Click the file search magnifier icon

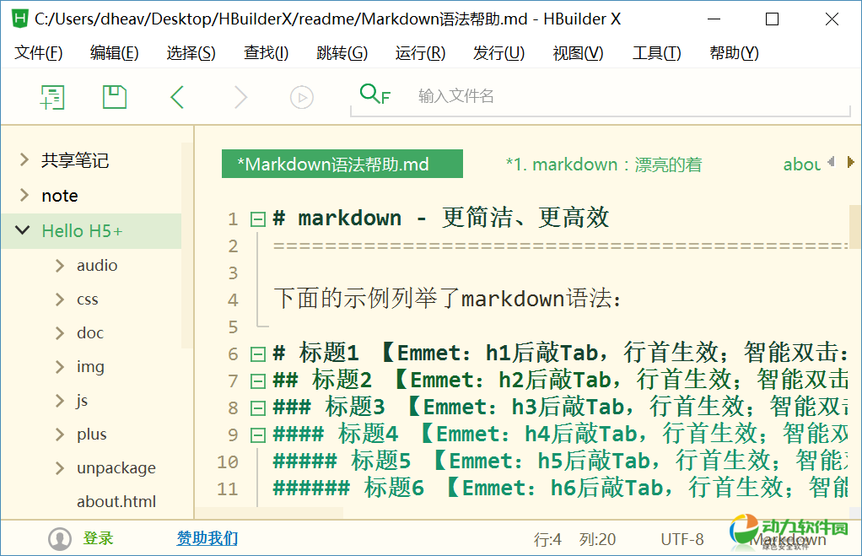pyautogui.click(x=374, y=94)
